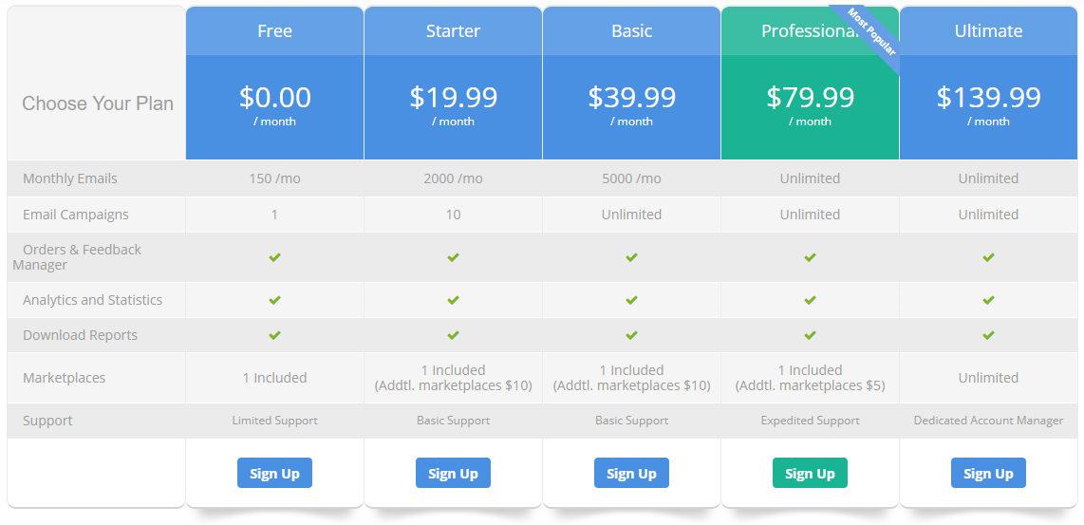Click the Marketplaces row label

click(x=65, y=378)
